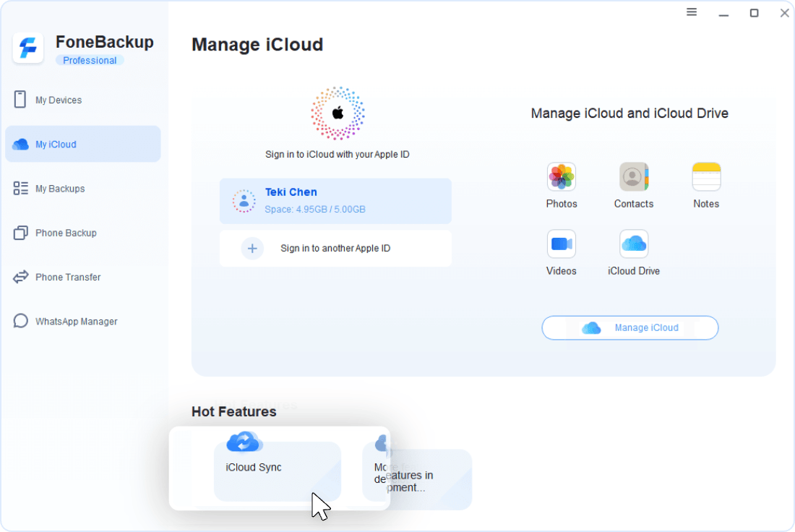The width and height of the screenshot is (795, 532).
Task: Open the Videos icon
Action: coord(562,244)
